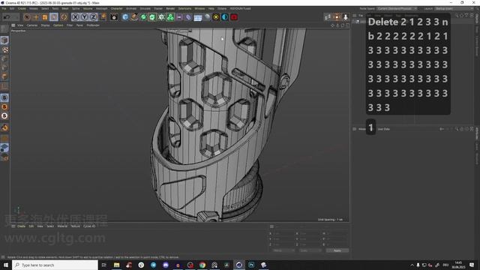Click the Windows Start button
Viewport: 480px width, 270px height.
click(x=6, y=265)
